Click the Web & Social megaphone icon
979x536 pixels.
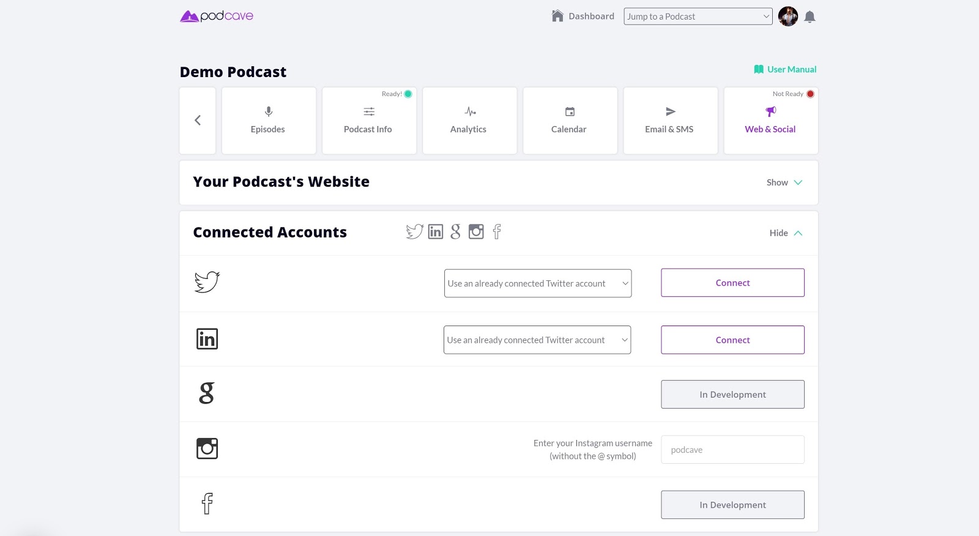pos(771,111)
